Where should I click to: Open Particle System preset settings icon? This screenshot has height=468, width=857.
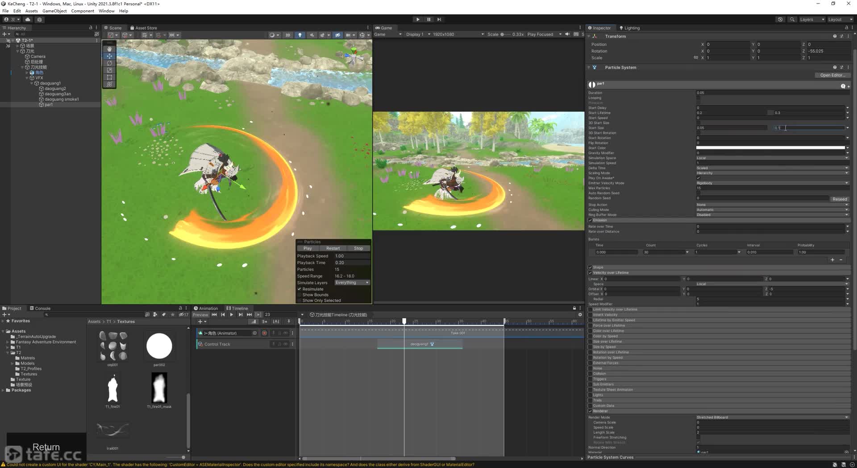click(x=841, y=68)
